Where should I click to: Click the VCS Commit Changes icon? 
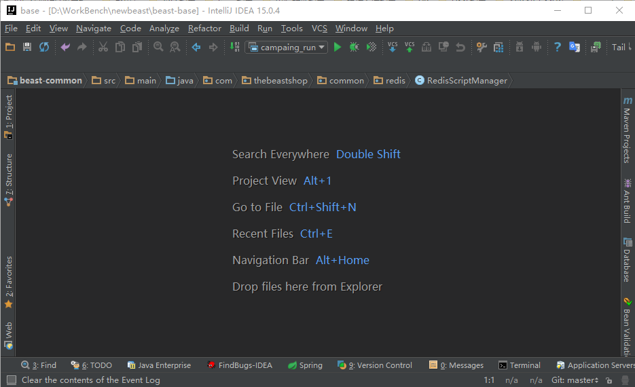[x=410, y=48]
